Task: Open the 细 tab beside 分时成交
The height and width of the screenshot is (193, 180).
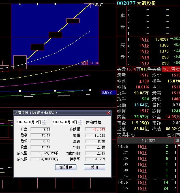Action: pyautogui.click(x=177, y=141)
